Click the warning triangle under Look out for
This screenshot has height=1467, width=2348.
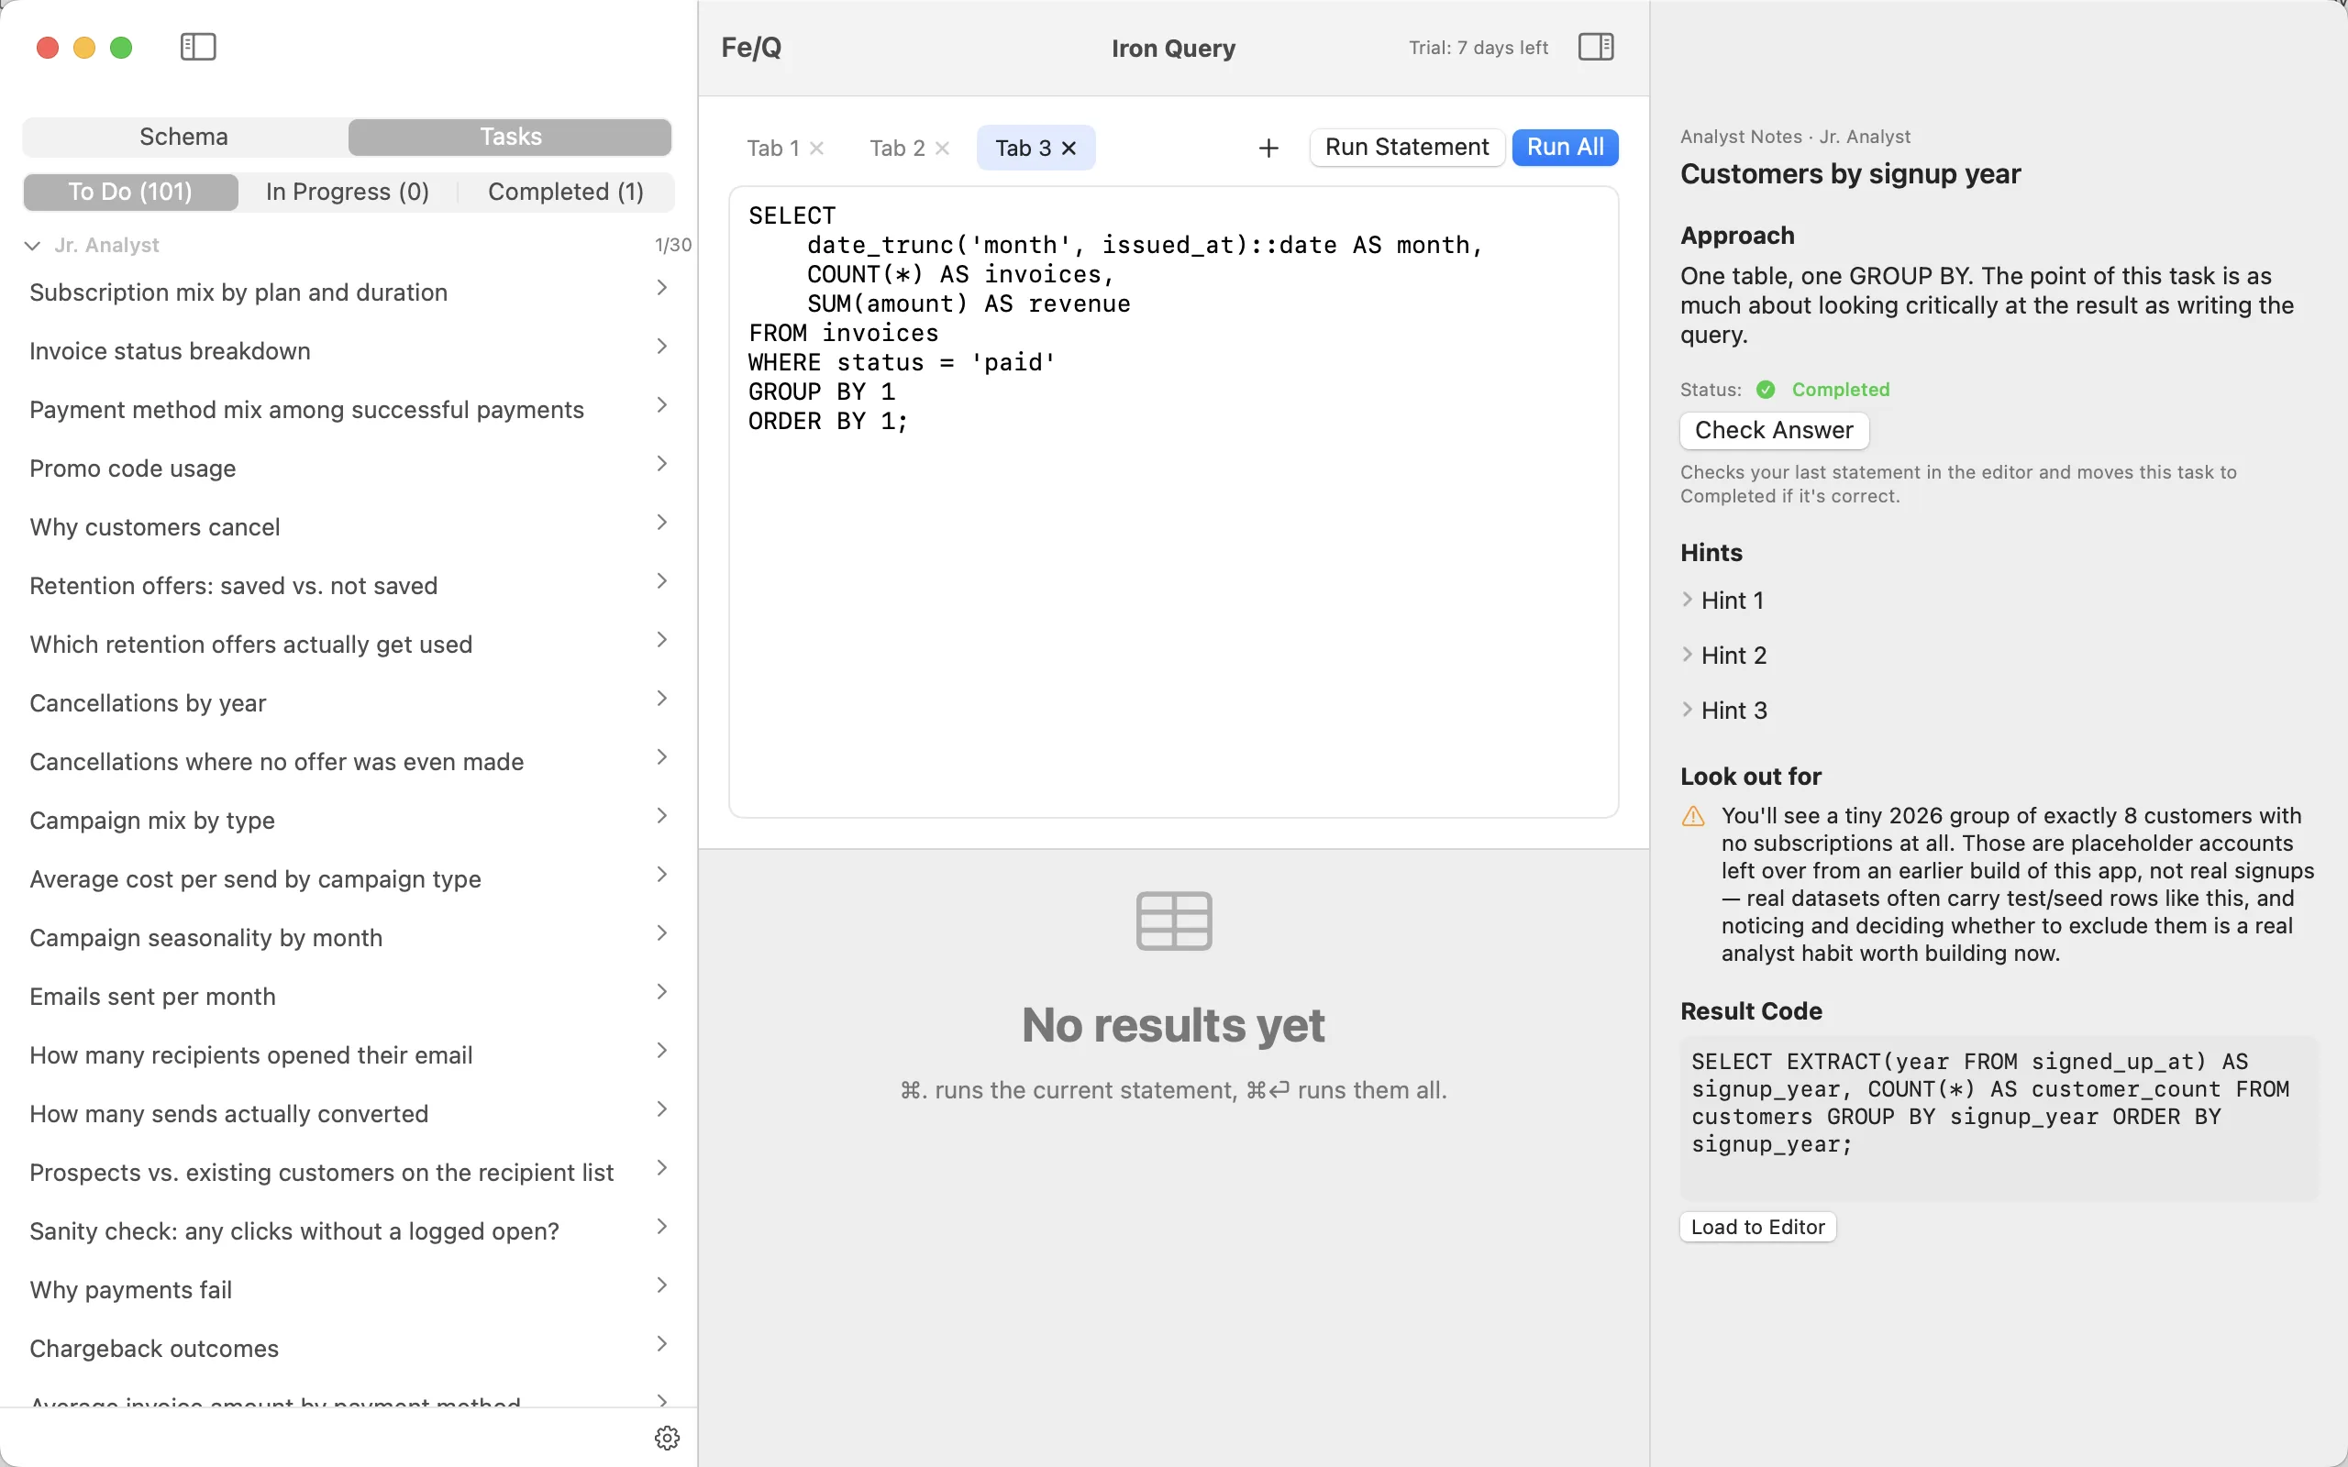[x=1693, y=816]
